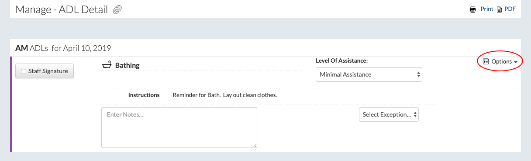This screenshot has height=161, width=531.
Task: Click the Level Of Assistance stepper arrows
Action: (x=419, y=74)
